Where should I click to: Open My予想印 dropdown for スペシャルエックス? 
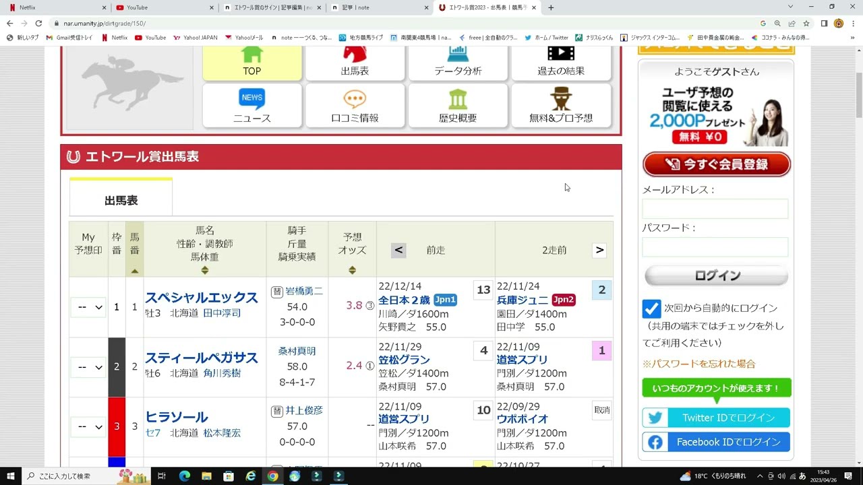coord(88,306)
